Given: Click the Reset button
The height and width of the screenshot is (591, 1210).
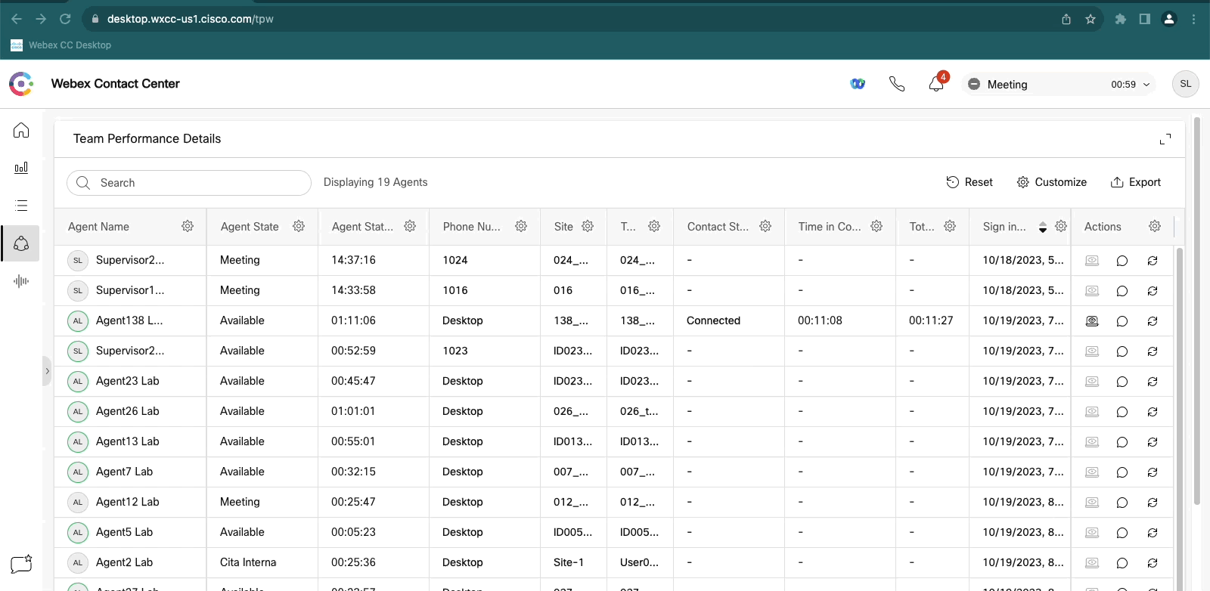Looking at the screenshot, I should pyautogui.click(x=970, y=182).
